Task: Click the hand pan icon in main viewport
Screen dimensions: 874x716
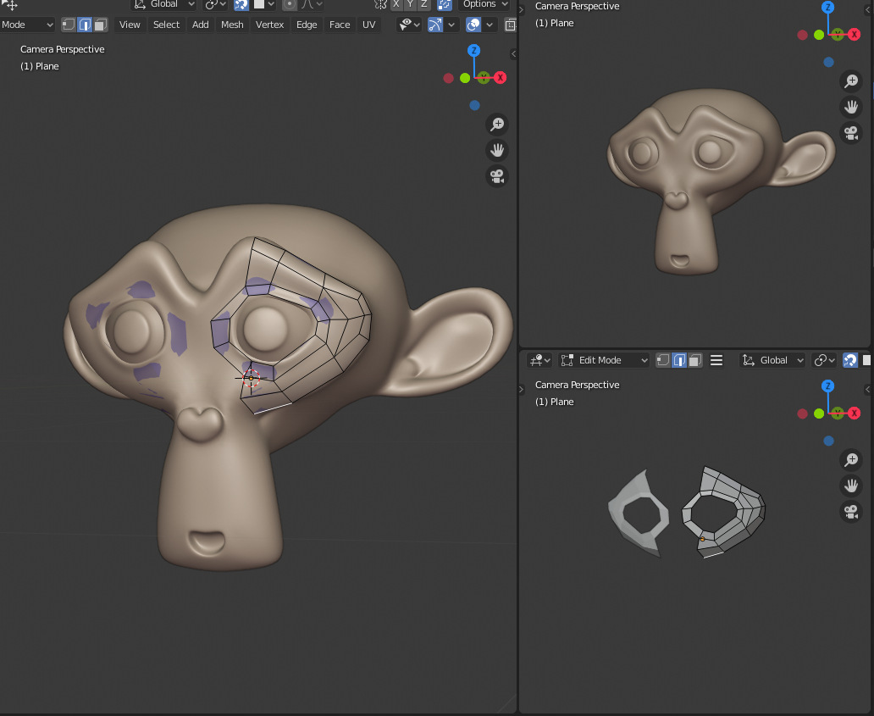Action: tap(497, 150)
